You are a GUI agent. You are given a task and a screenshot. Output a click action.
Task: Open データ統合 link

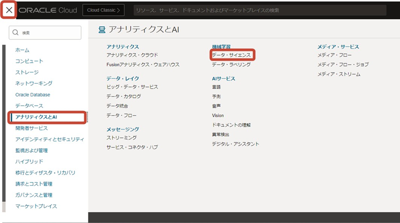point(117,106)
